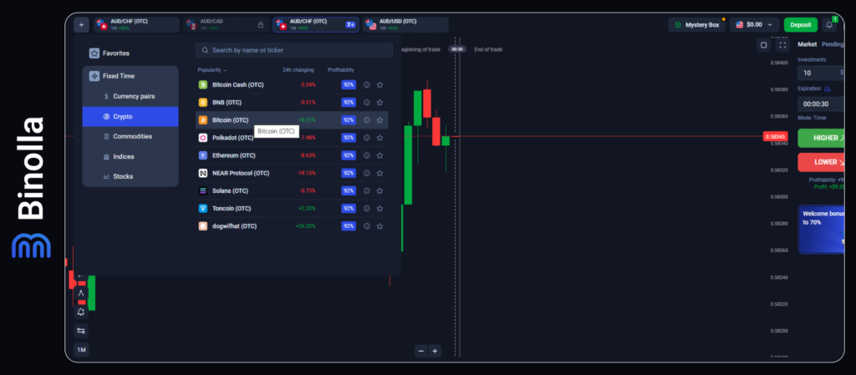
Task: Favorite NEAR Protocol (OTC) with star icon
Action: pos(380,173)
